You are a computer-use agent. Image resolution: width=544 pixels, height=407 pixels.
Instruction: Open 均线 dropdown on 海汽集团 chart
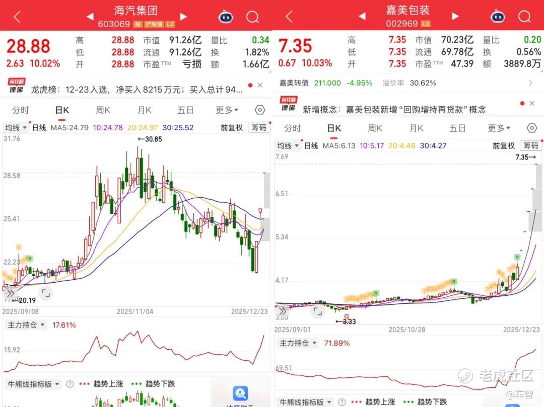(x=16, y=127)
